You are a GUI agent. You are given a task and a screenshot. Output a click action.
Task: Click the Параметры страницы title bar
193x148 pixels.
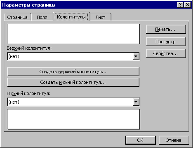coord(89,5)
